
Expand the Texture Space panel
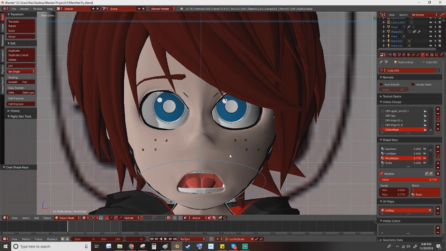[x=392, y=96]
